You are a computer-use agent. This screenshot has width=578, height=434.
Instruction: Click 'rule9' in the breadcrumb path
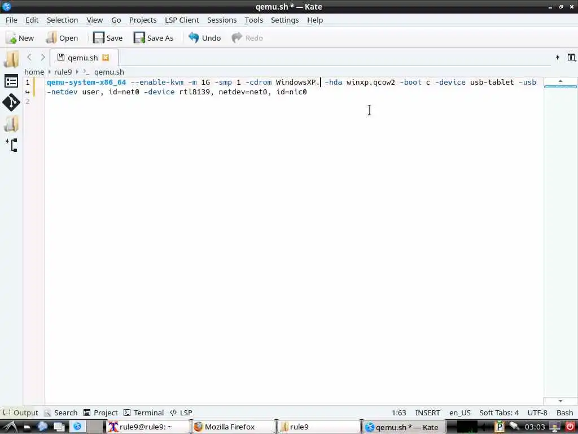coord(63,72)
